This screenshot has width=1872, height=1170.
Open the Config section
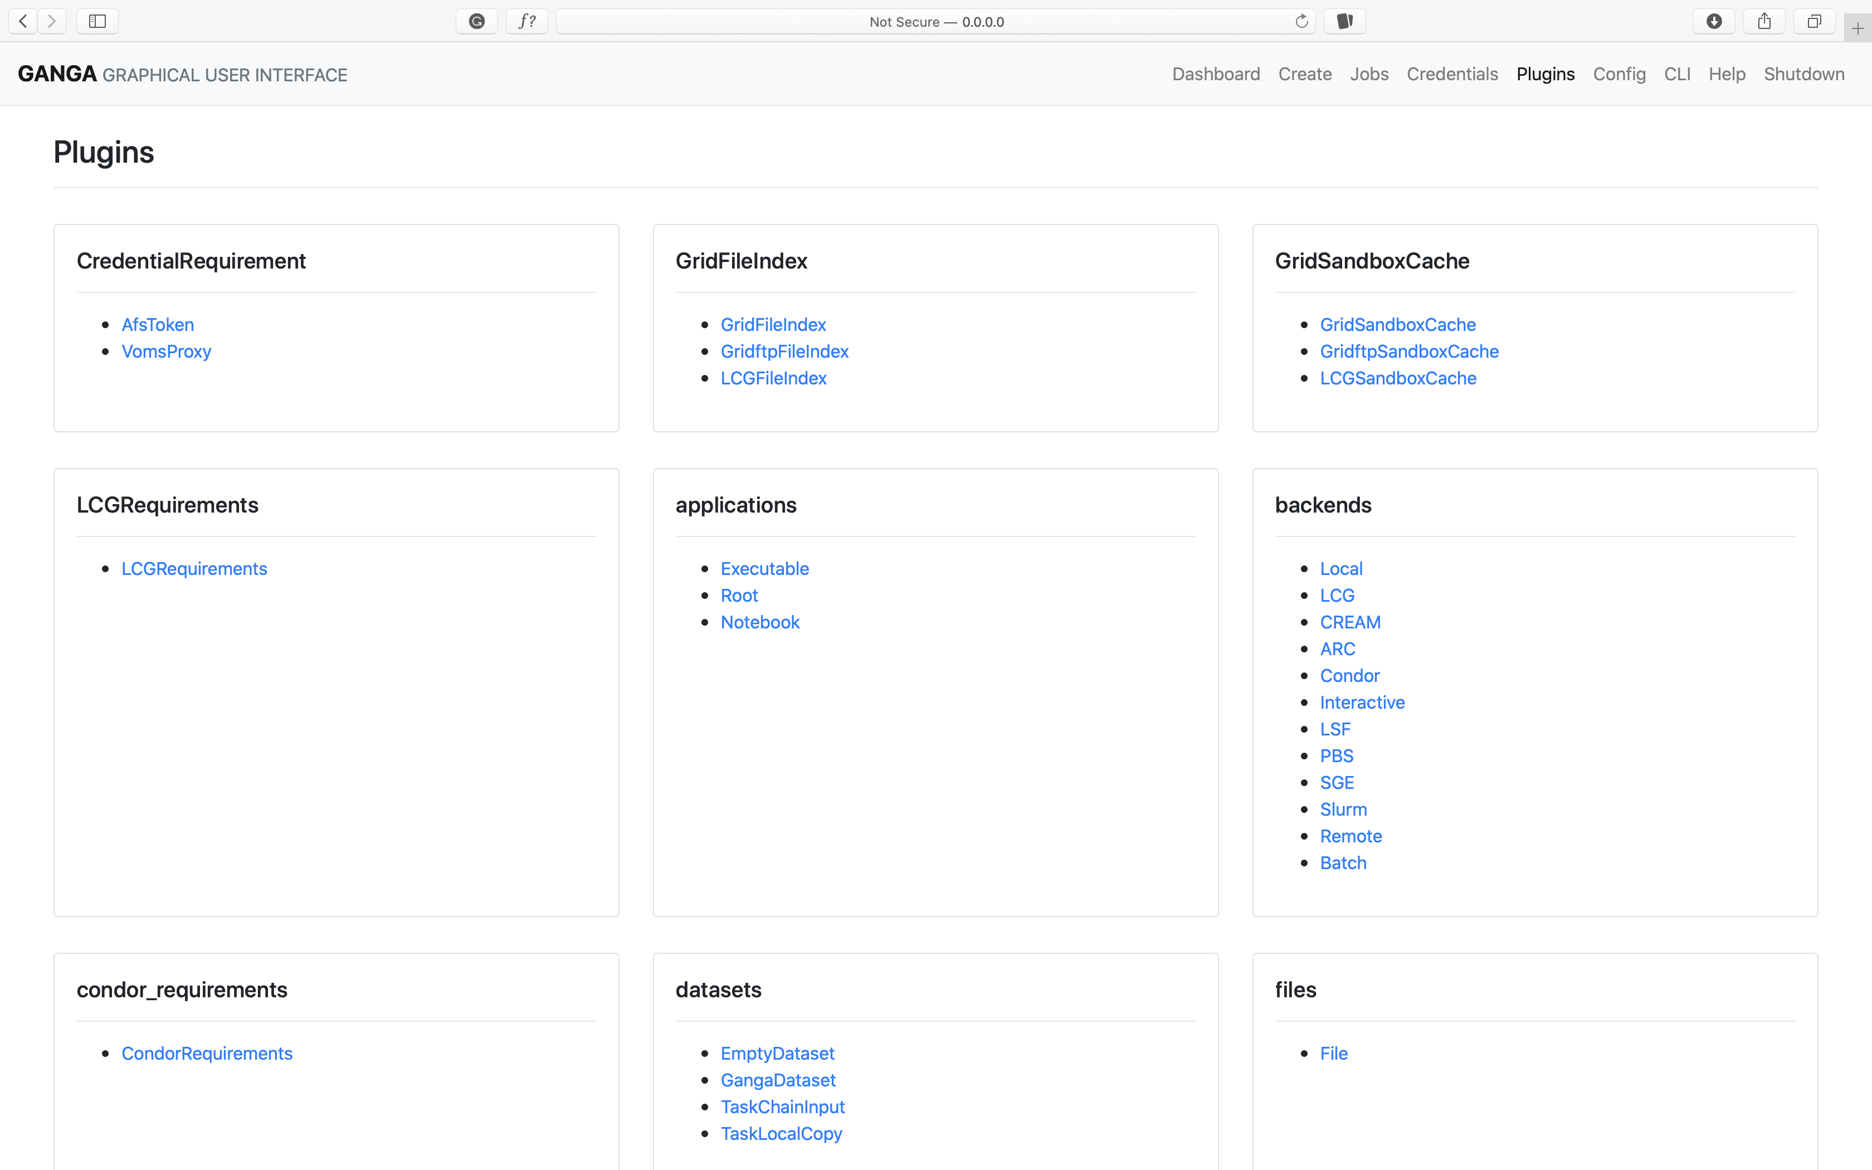(1619, 74)
